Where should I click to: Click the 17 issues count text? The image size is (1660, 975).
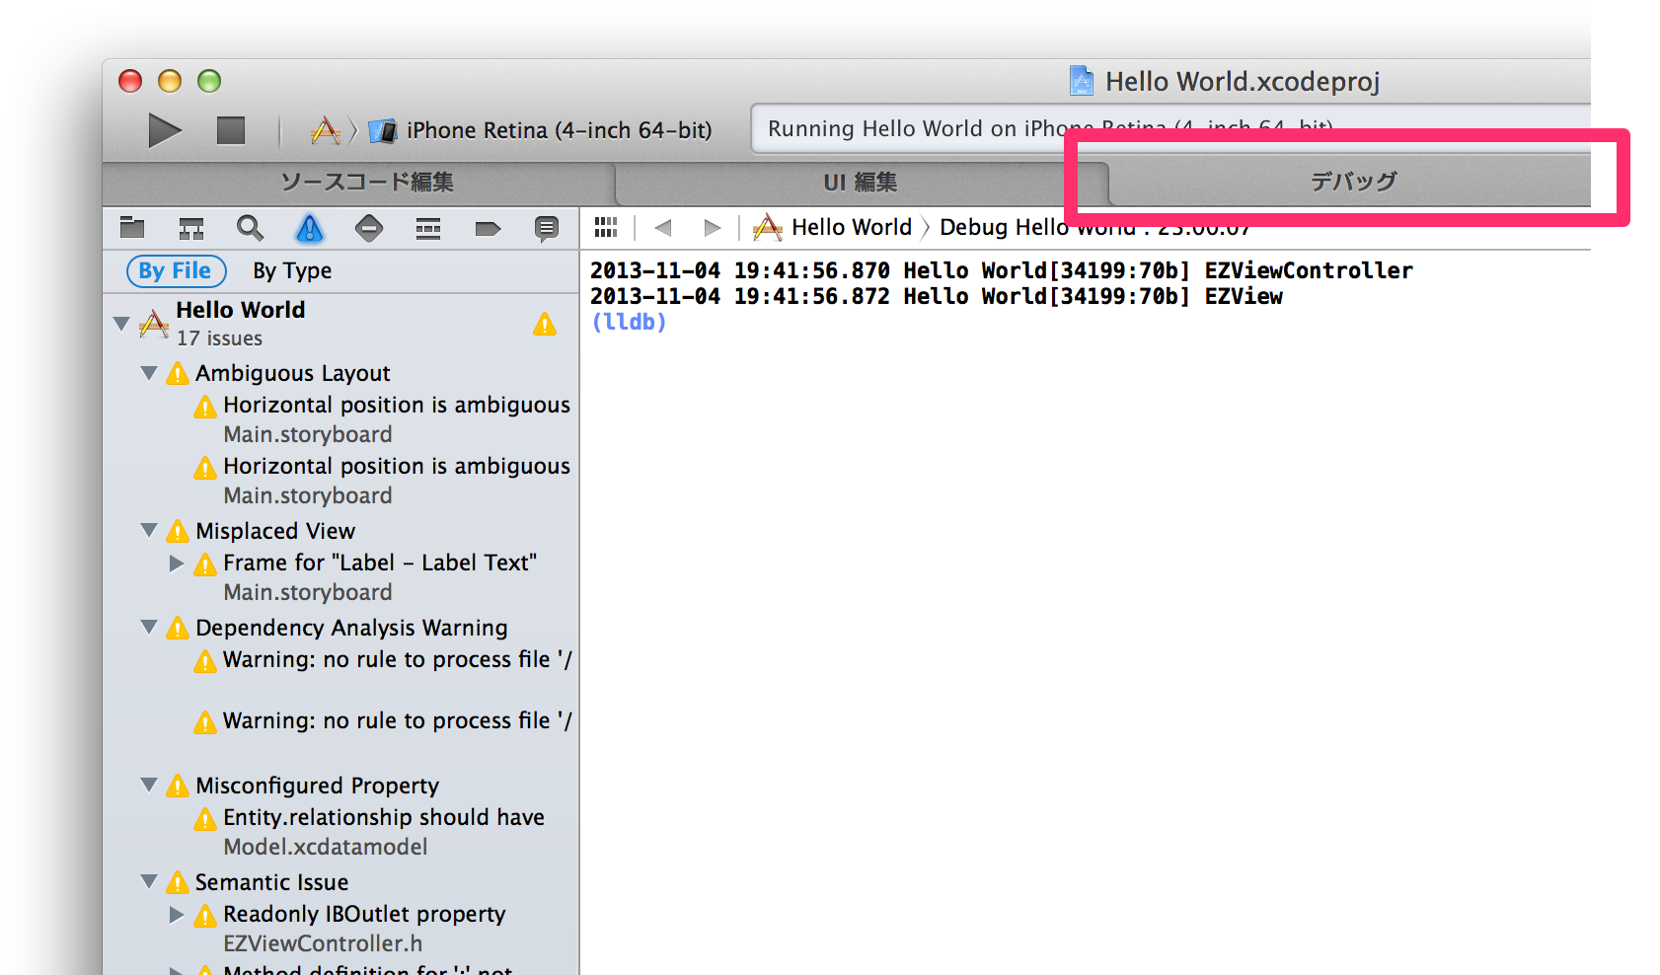click(219, 338)
